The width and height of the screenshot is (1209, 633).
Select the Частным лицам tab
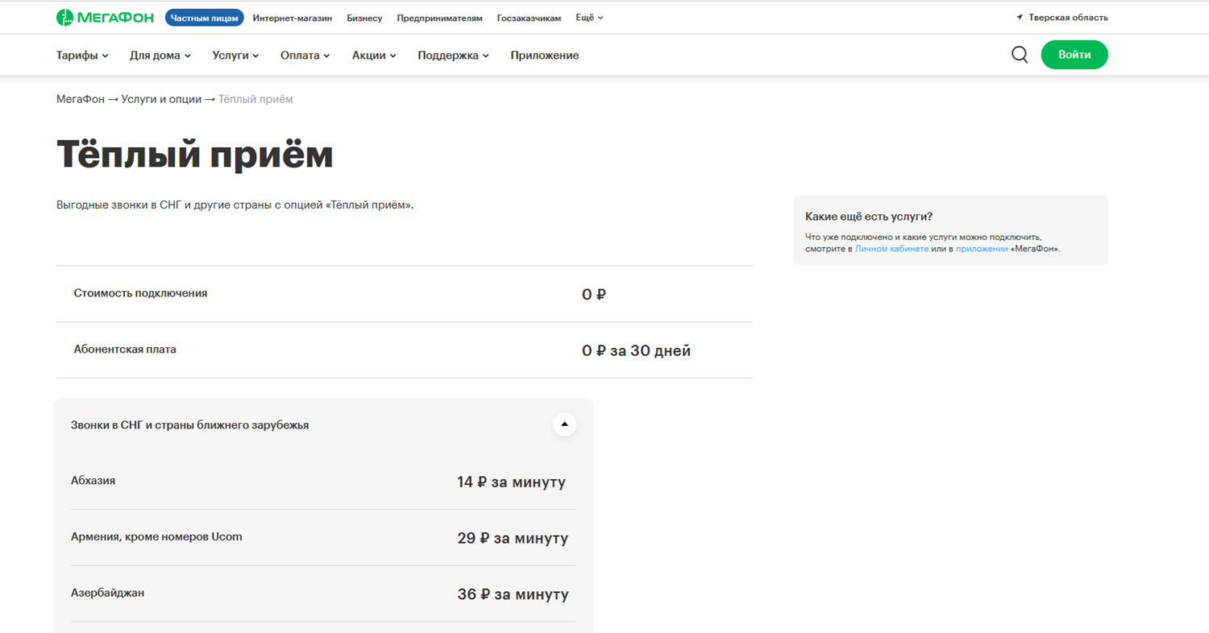tap(205, 18)
